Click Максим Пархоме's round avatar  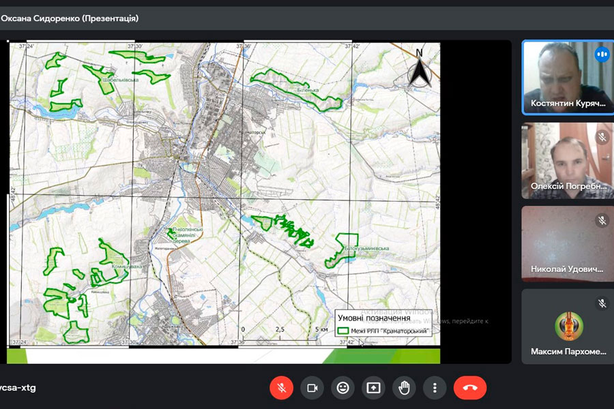tap(568, 325)
